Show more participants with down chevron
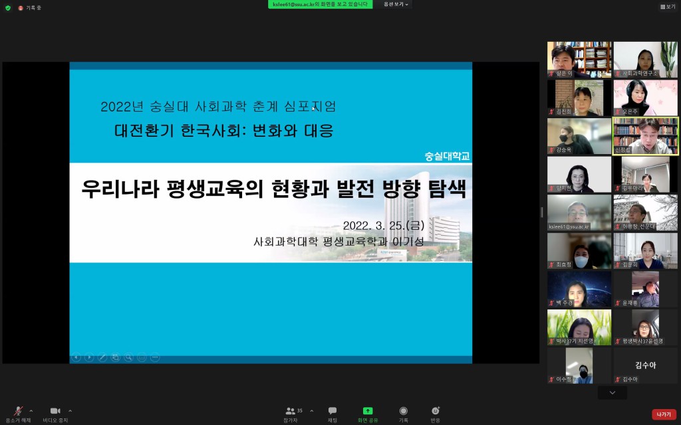 pos(613,392)
